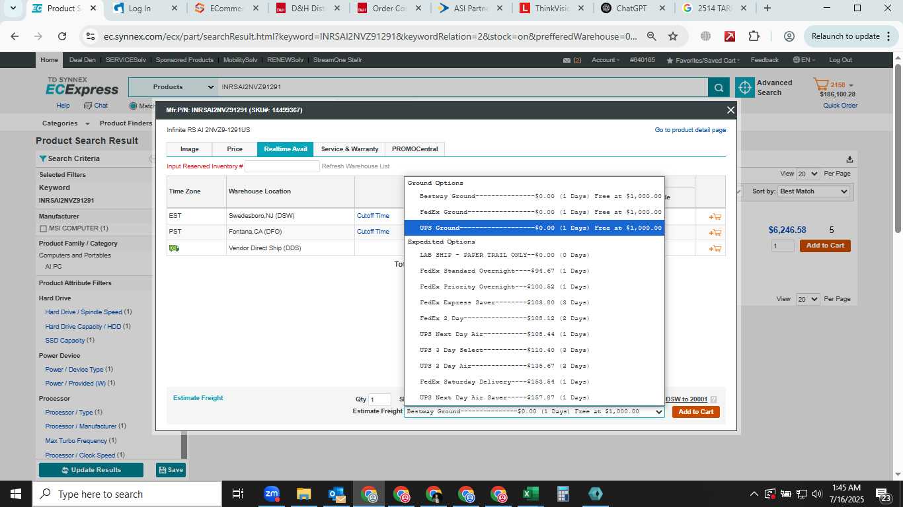Add Fontana CA warehouse row to cart
Viewport: 903px width, 507px height.
(x=715, y=232)
